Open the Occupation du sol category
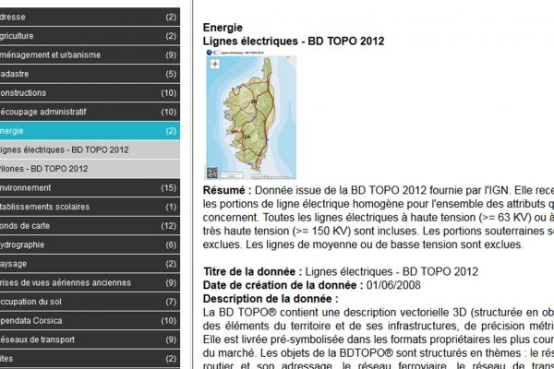Screen dimensions: 554x369 click(90, 302)
